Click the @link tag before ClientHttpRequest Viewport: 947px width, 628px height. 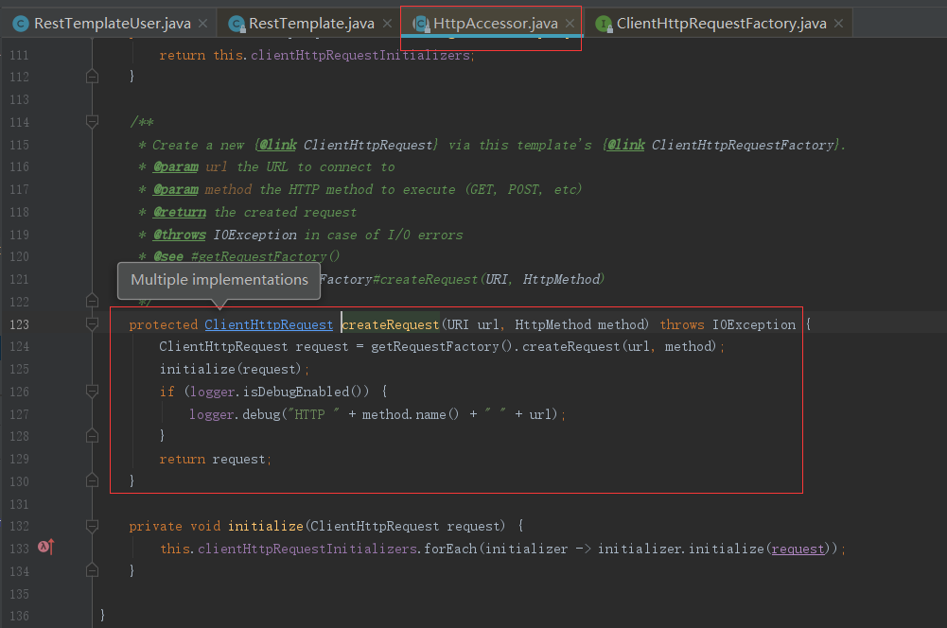[278, 145]
